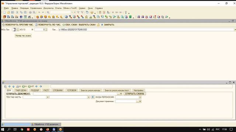Click the volume icon in system tray

(x=208, y=129)
